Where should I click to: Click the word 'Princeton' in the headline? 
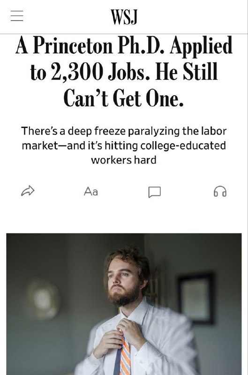click(73, 45)
